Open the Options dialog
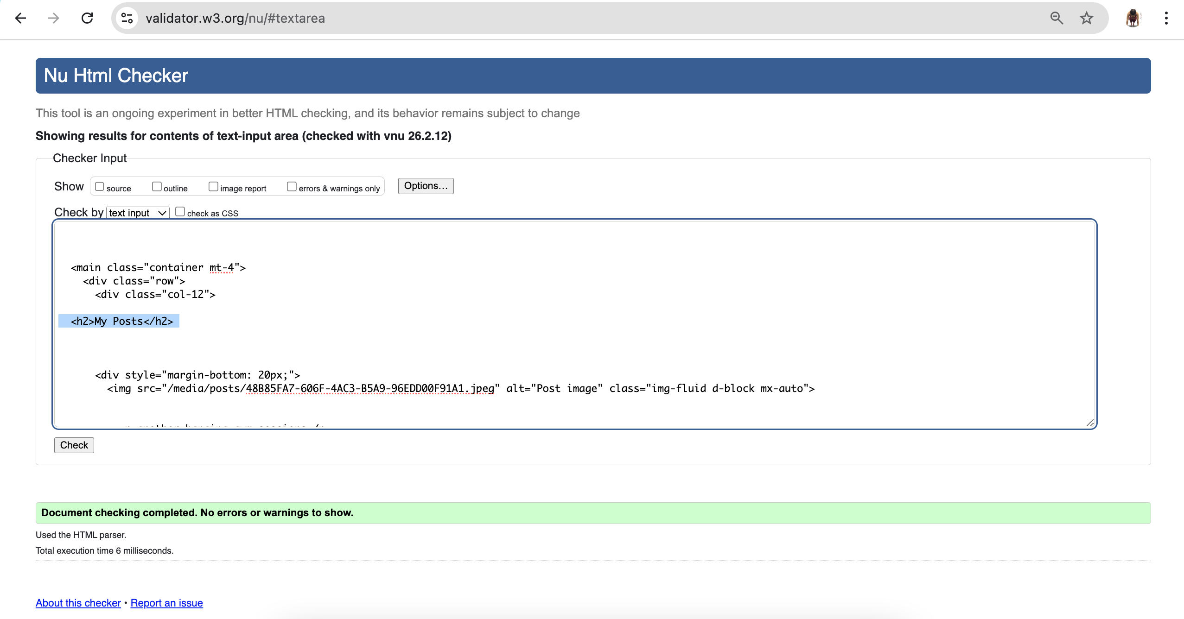Viewport: 1184px width, 619px height. click(x=425, y=186)
